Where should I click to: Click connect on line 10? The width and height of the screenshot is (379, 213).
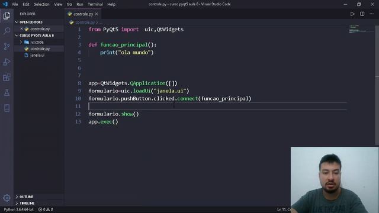pos(188,99)
